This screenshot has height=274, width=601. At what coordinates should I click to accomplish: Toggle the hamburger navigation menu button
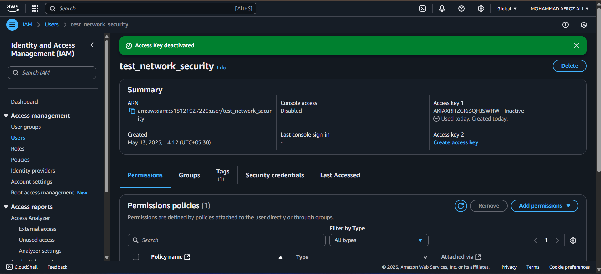(x=12, y=25)
